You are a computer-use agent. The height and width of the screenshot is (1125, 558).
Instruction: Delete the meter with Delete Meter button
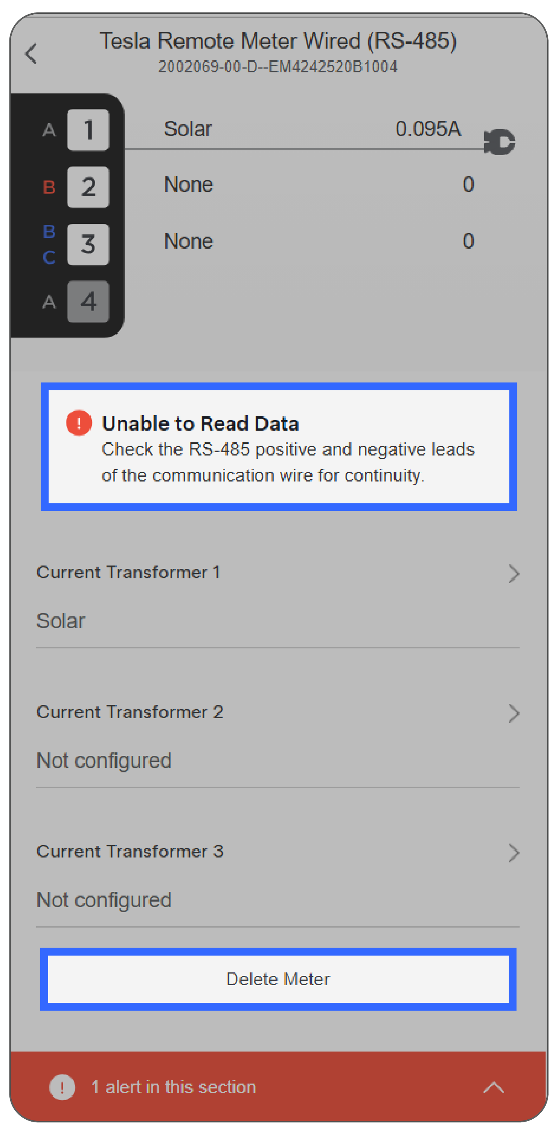(x=278, y=979)
